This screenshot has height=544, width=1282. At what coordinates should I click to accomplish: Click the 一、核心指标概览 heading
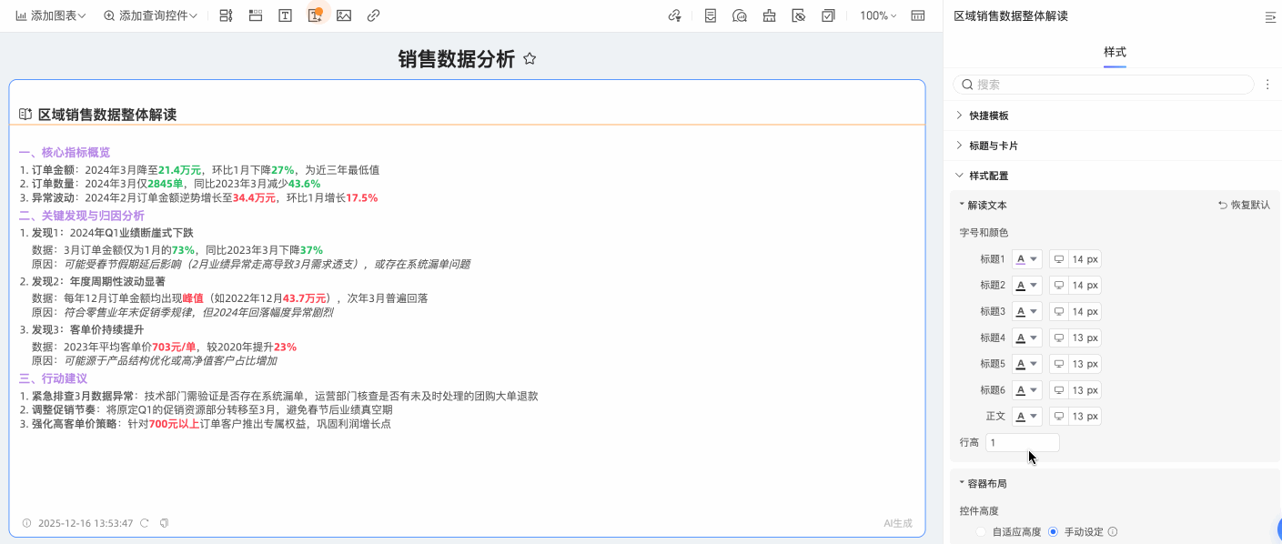(65, 152)
